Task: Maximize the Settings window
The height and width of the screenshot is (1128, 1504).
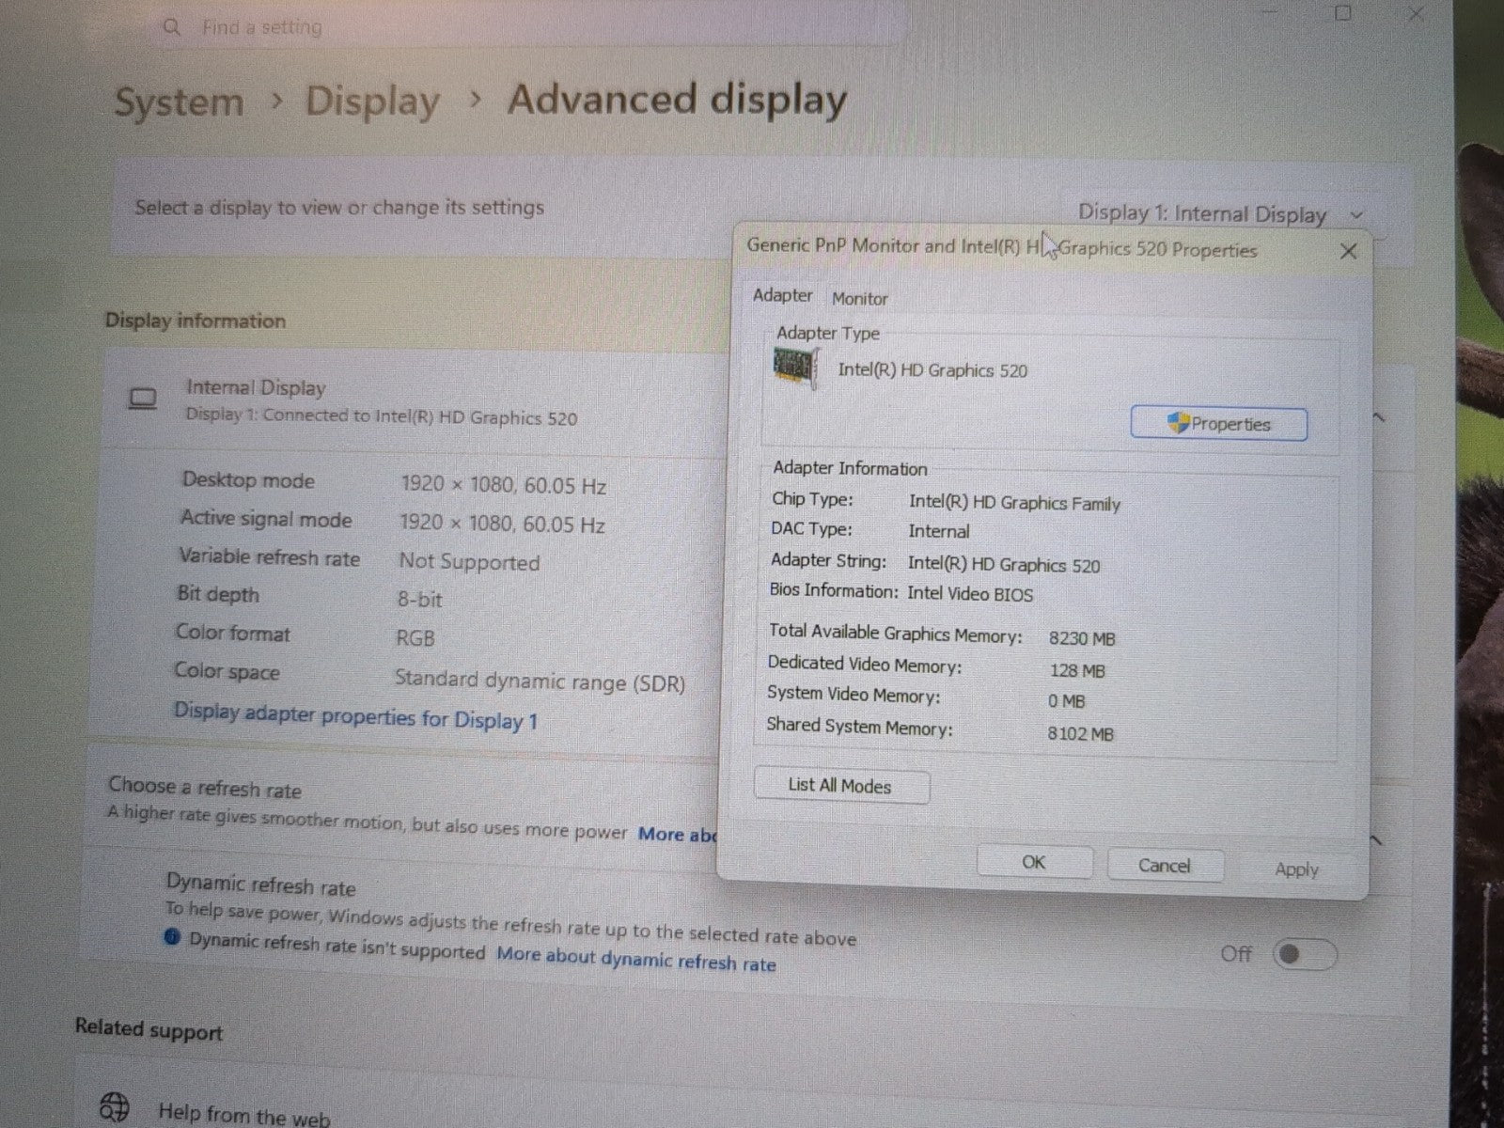Action: [x=1343, y=12]
